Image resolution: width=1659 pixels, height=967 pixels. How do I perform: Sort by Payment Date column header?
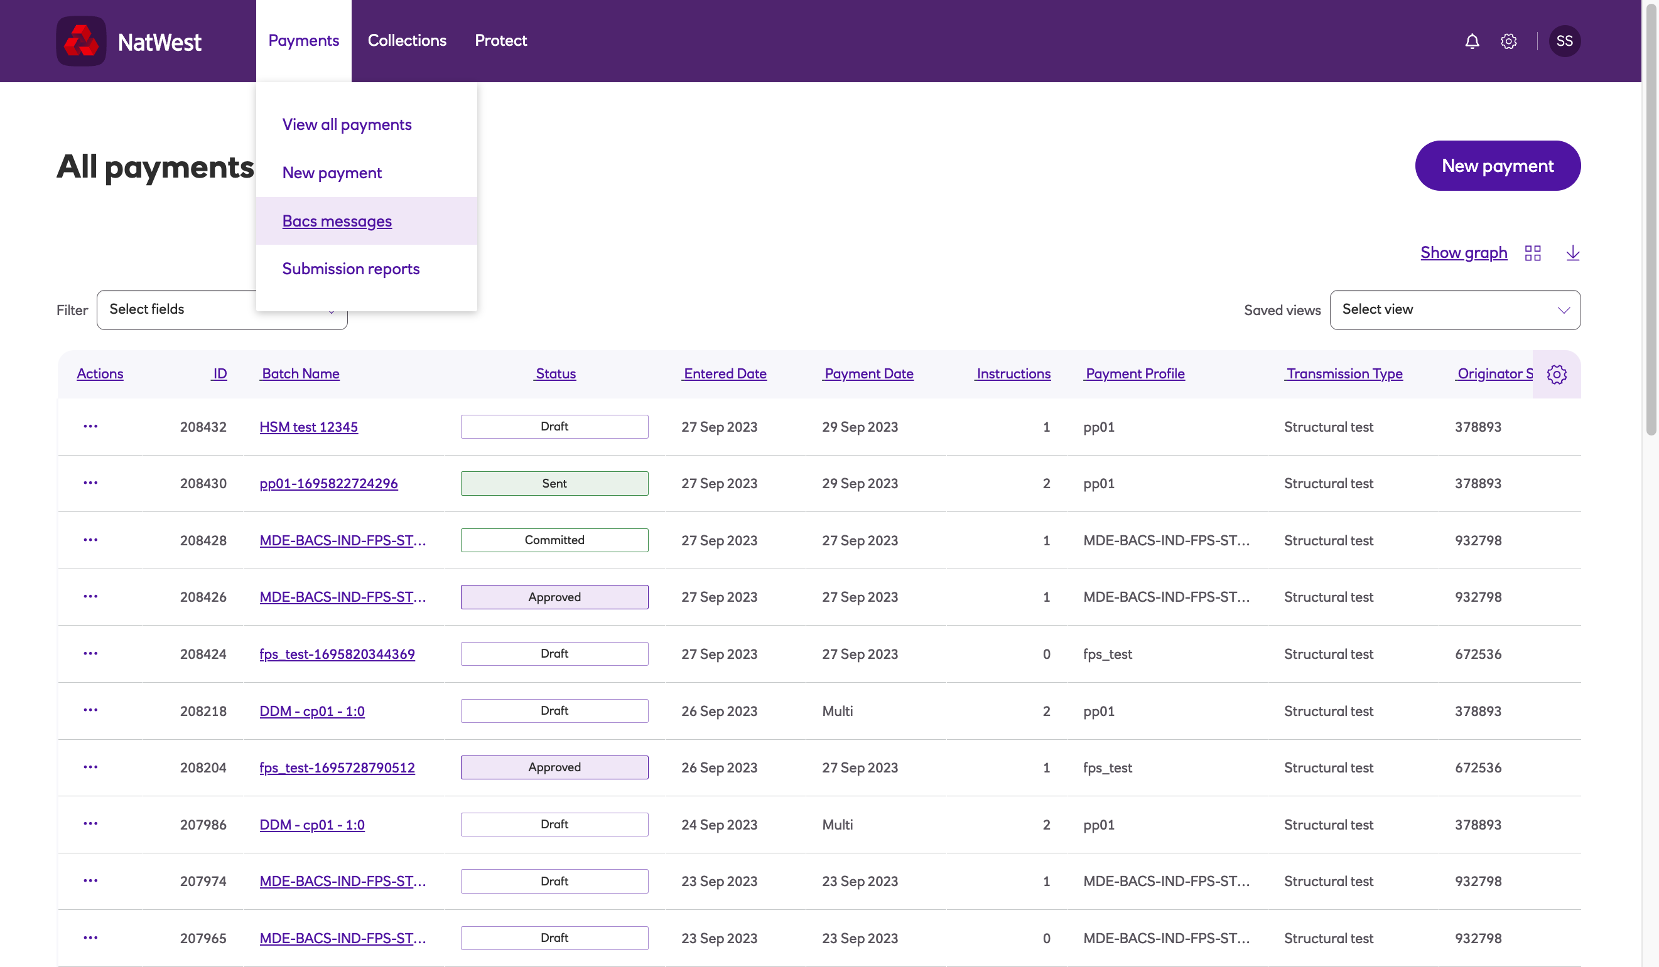click(868, 373)
